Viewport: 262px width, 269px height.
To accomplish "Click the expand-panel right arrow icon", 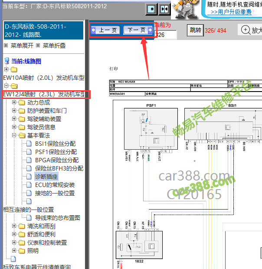I will 151,9.
